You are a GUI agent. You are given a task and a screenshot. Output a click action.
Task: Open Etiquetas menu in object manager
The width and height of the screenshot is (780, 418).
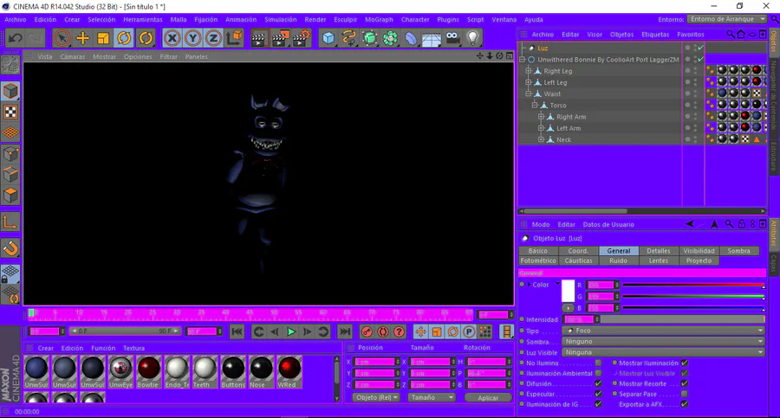click(x=655, y=35)
